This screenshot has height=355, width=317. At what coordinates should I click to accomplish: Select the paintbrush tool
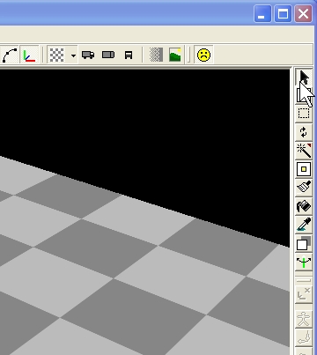pos(304,188)
